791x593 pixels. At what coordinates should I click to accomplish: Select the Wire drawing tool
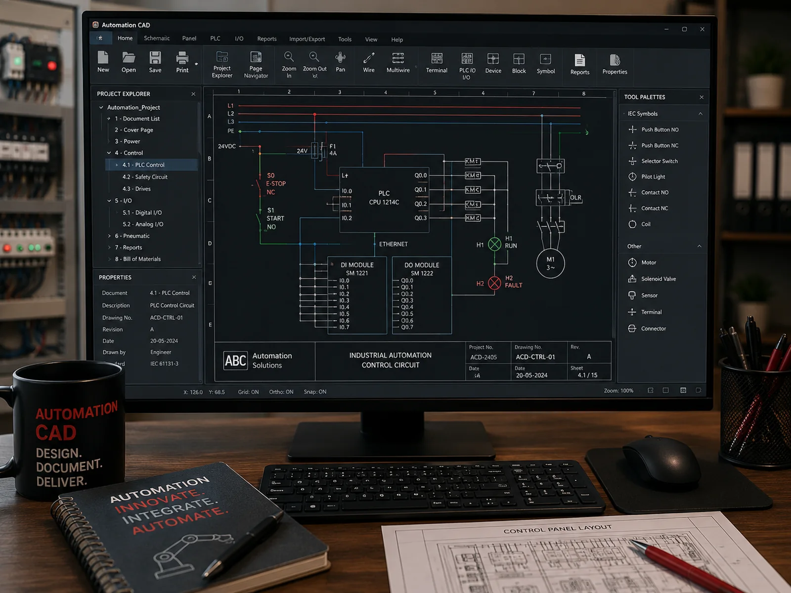coord(369,58)
